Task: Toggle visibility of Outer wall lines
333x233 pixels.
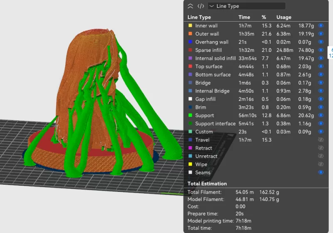Action: pos(321,34)
